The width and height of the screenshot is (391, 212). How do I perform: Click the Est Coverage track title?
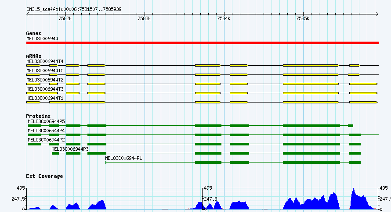pos(44,176)
